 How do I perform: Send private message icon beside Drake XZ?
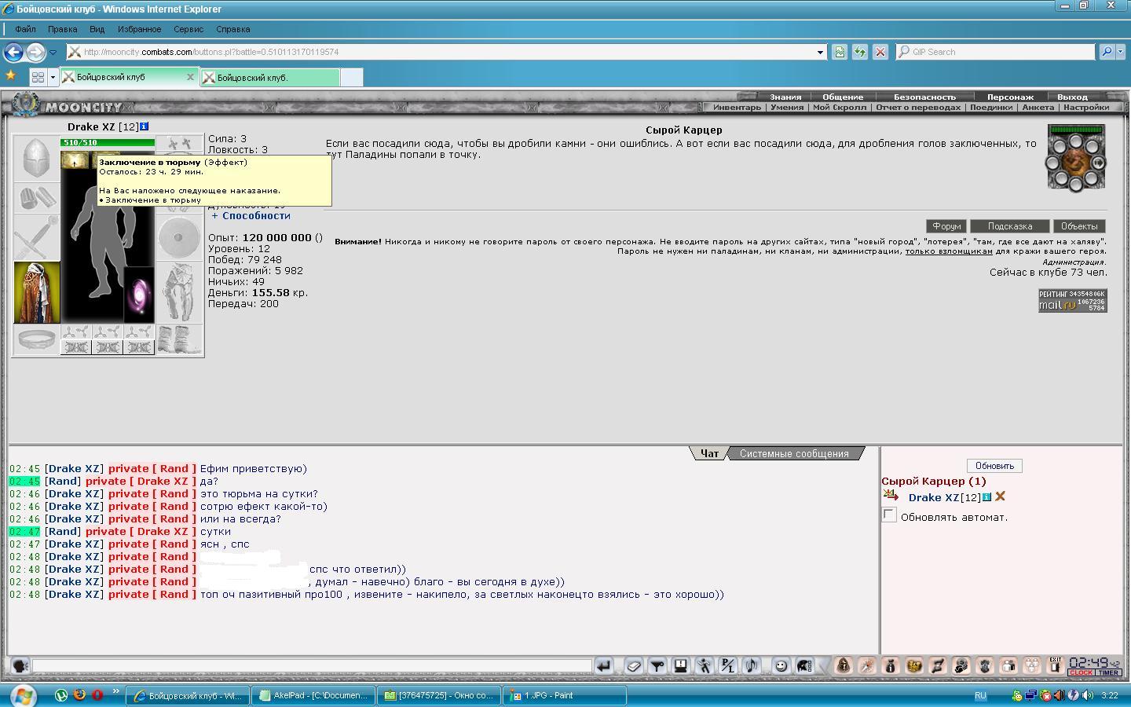click(891, 495)
